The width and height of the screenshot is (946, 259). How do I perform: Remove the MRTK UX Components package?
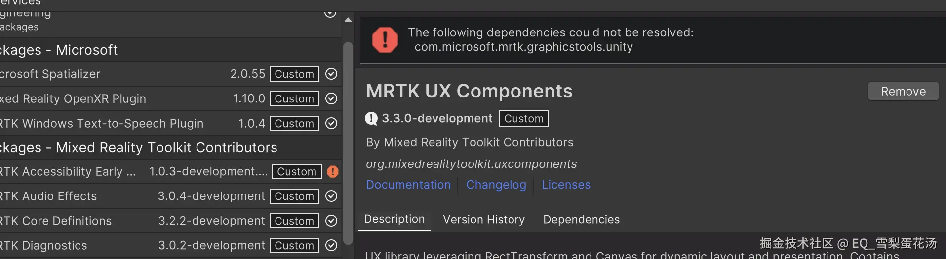[903, 91]
